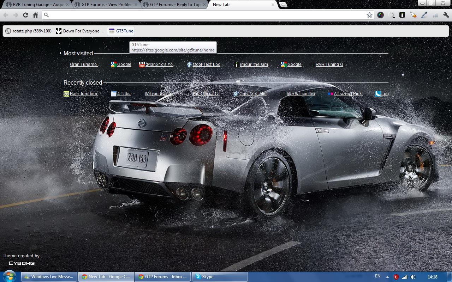Click the black 'i' extension icon
Viewport: 452px width, 282px height.
402,15
